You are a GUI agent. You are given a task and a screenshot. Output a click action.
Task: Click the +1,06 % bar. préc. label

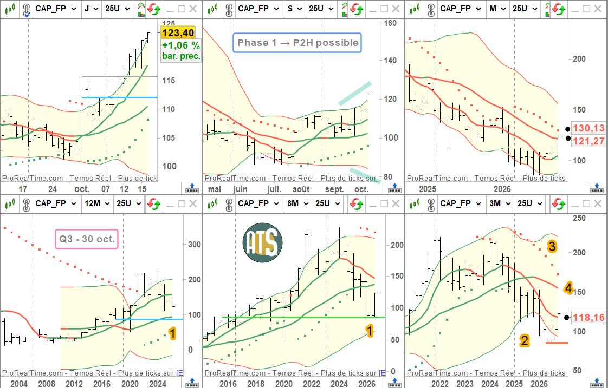point(181,51)
